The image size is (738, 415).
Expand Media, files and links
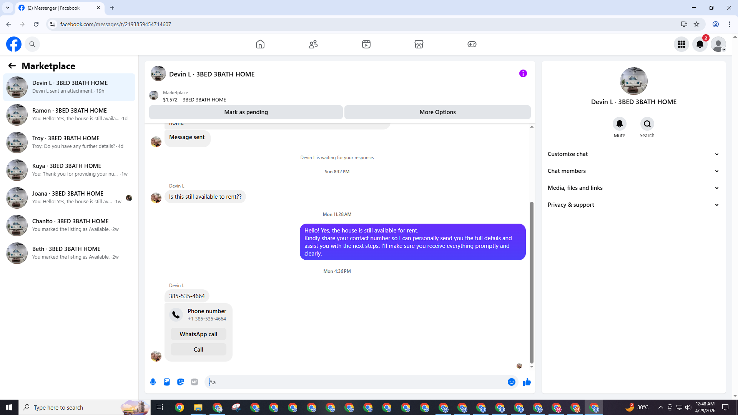click(x=633, y=188)
